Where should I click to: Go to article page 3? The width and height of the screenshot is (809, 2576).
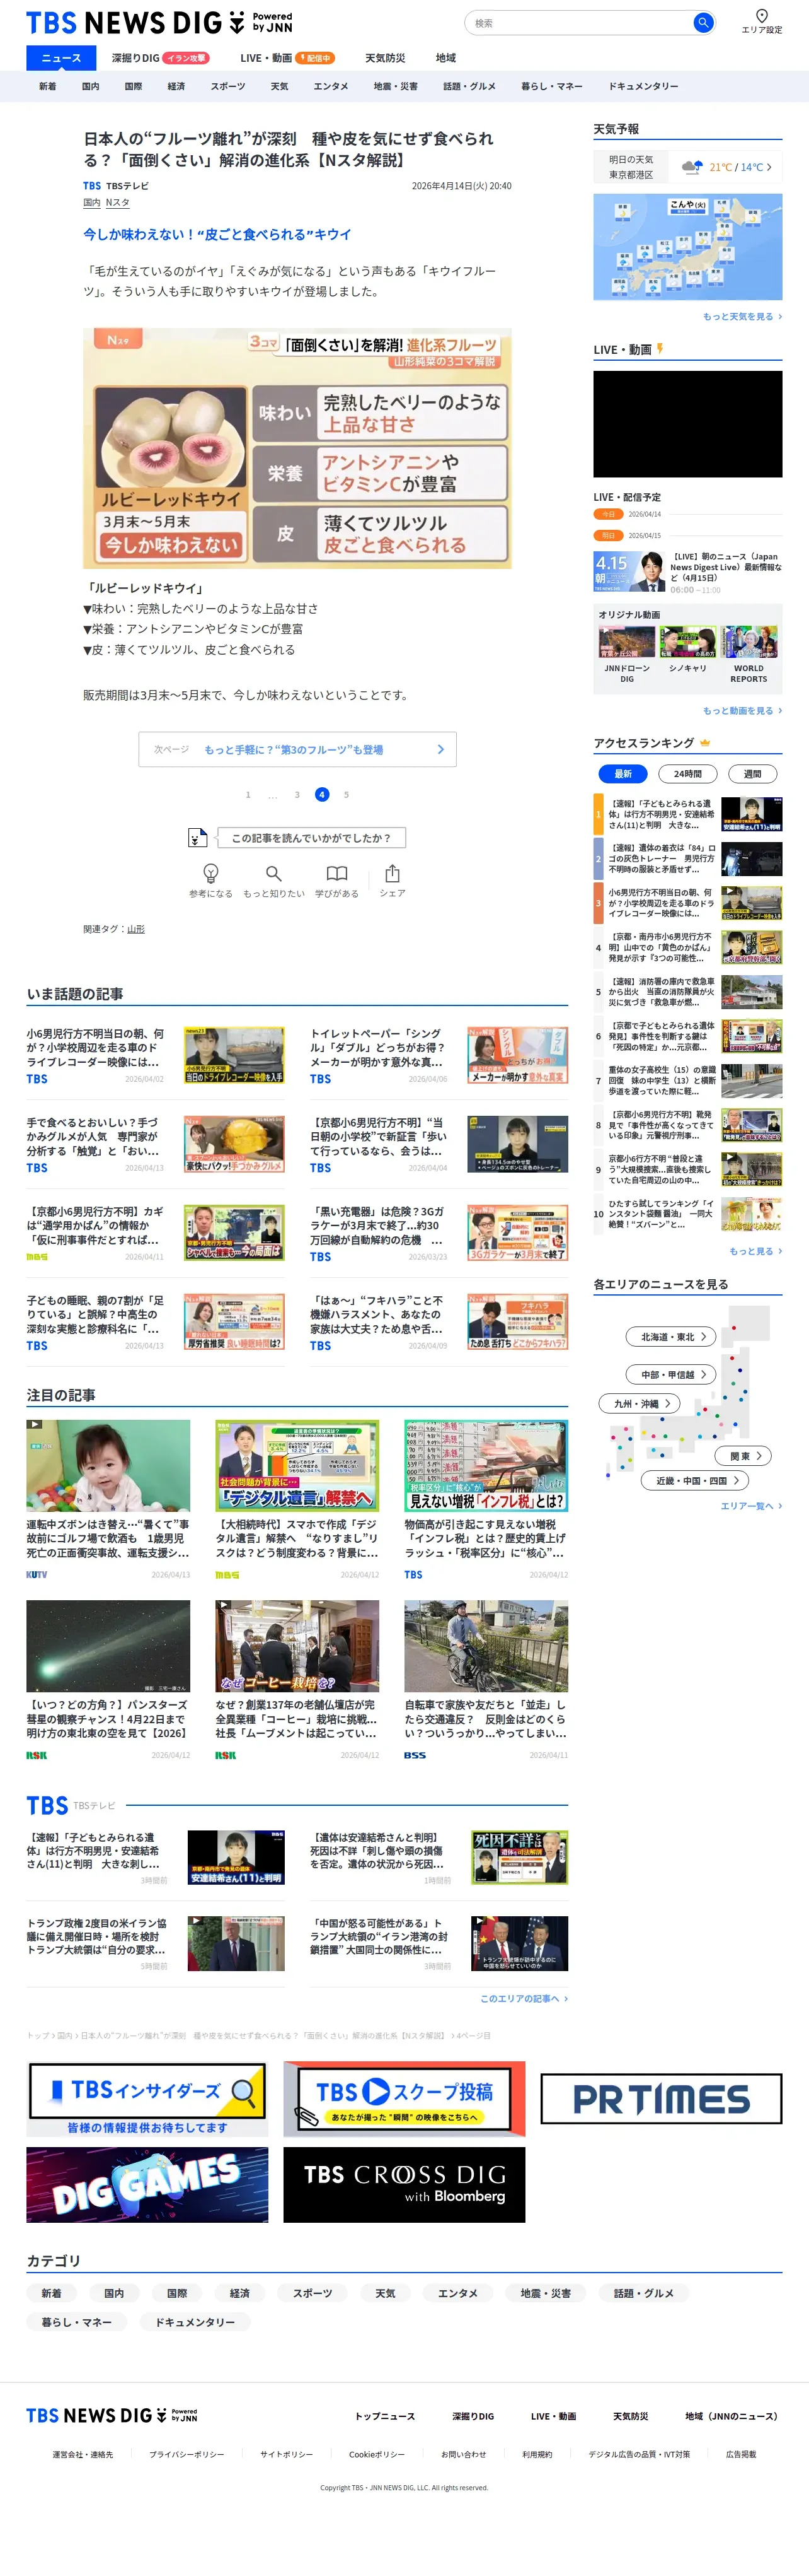coord(297,794)
